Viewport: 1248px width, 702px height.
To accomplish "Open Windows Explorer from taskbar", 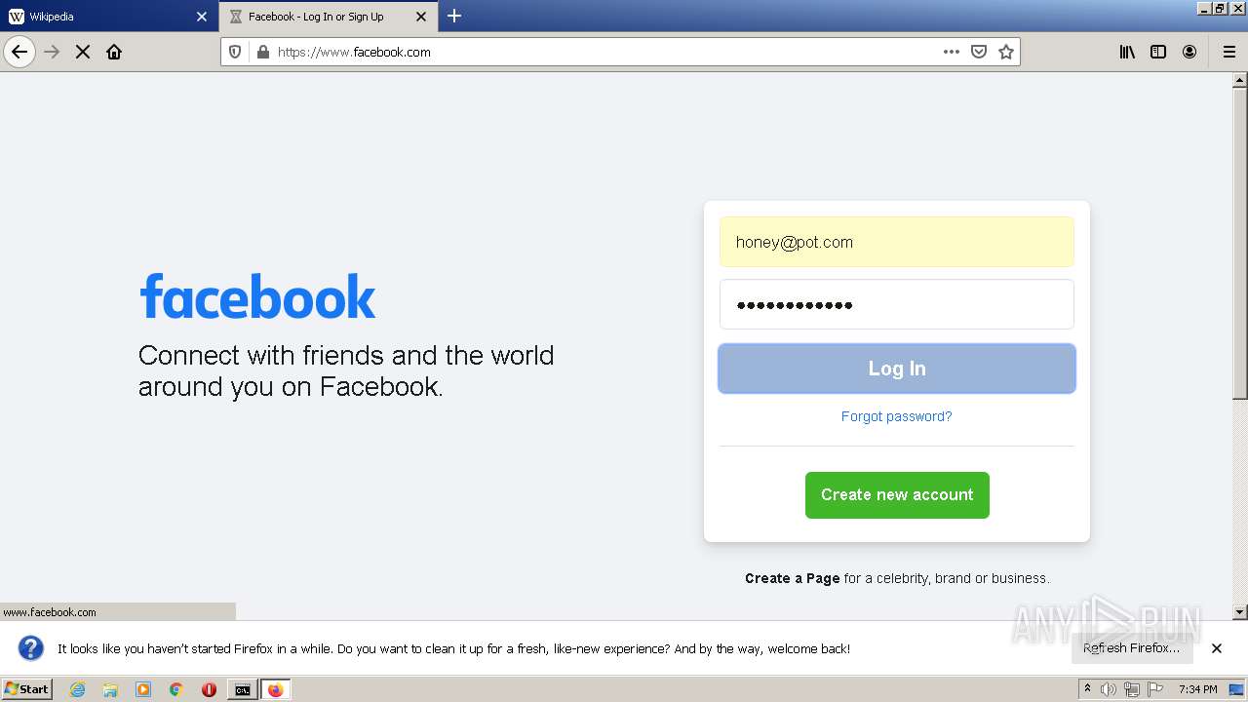I will (x=110, y=689).
